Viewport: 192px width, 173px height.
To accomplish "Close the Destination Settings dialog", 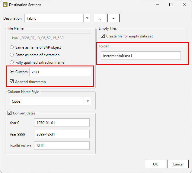I will tap(185, 5).
